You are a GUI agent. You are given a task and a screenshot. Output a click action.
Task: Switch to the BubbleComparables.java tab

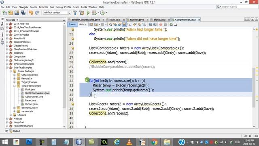coord(86,20)
